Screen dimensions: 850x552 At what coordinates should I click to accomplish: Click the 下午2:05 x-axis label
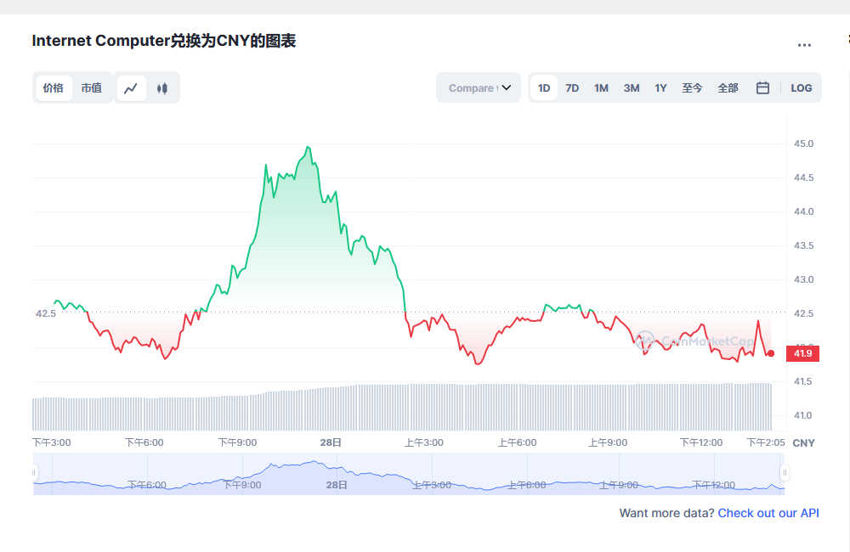pyautogui.click(x=766, y=442)
